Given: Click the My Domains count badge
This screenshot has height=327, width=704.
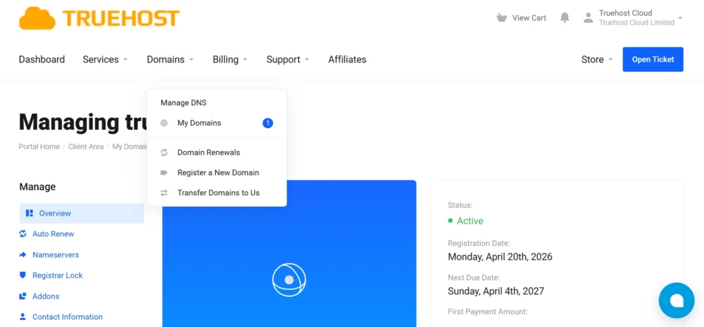Looking at the screenshot, I should tap(267, 123).
